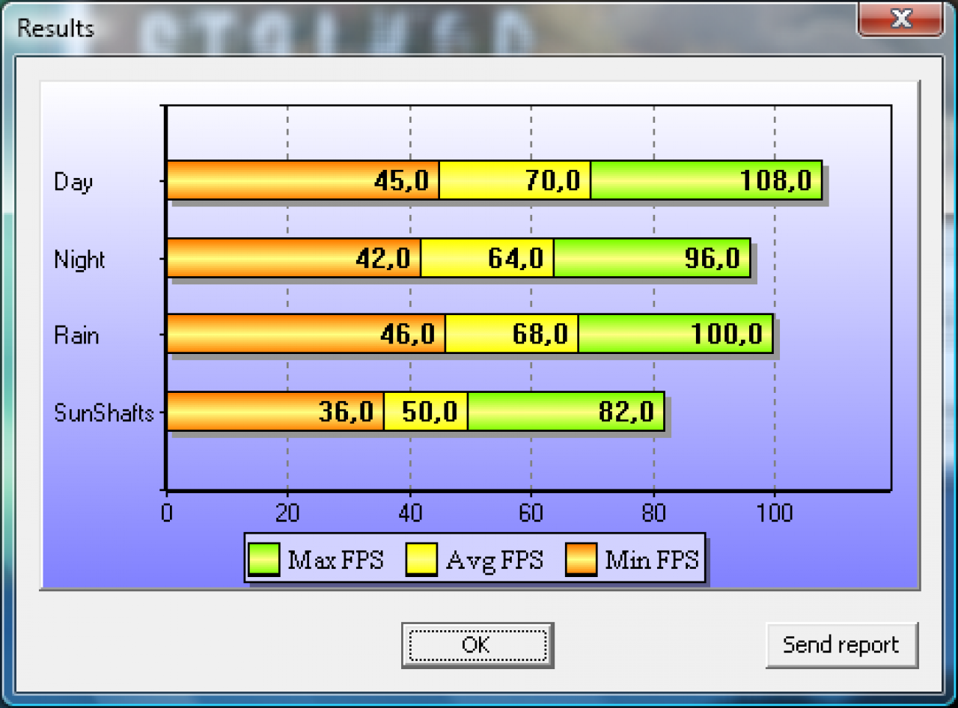Click the Min FPS legend label

click(x=651, y=559)
